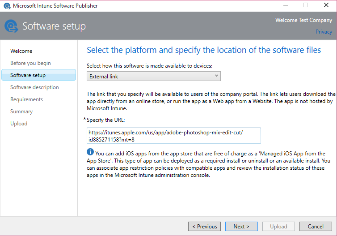
Task: Select the Before you begin step
Action: tap(30, 63)
